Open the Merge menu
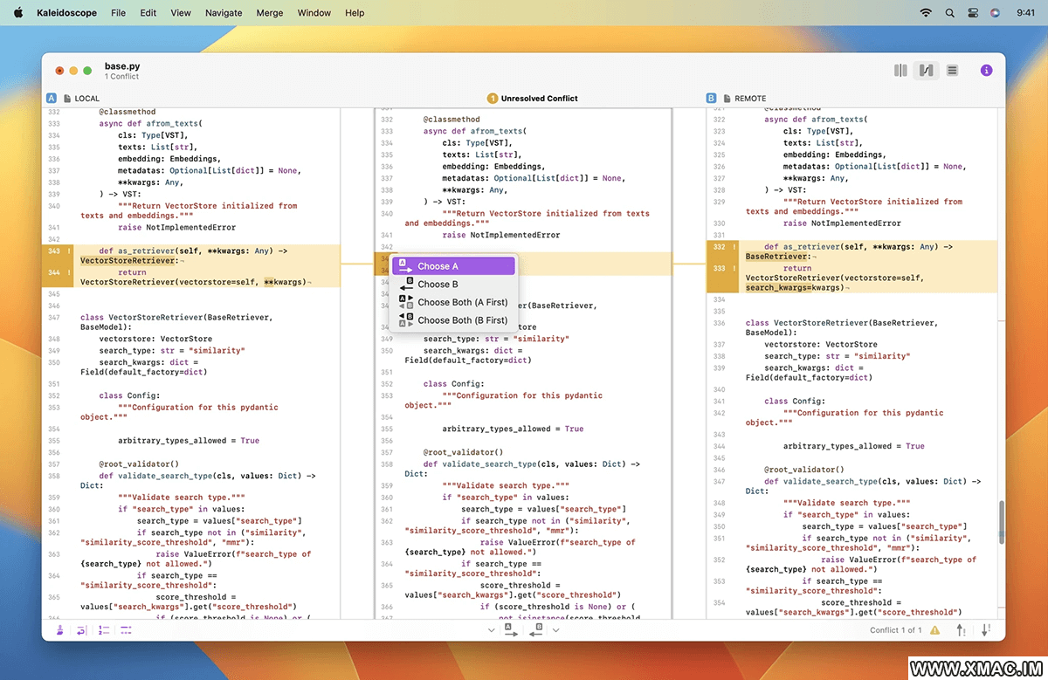 pyautogui.click(x=270, y=13)
